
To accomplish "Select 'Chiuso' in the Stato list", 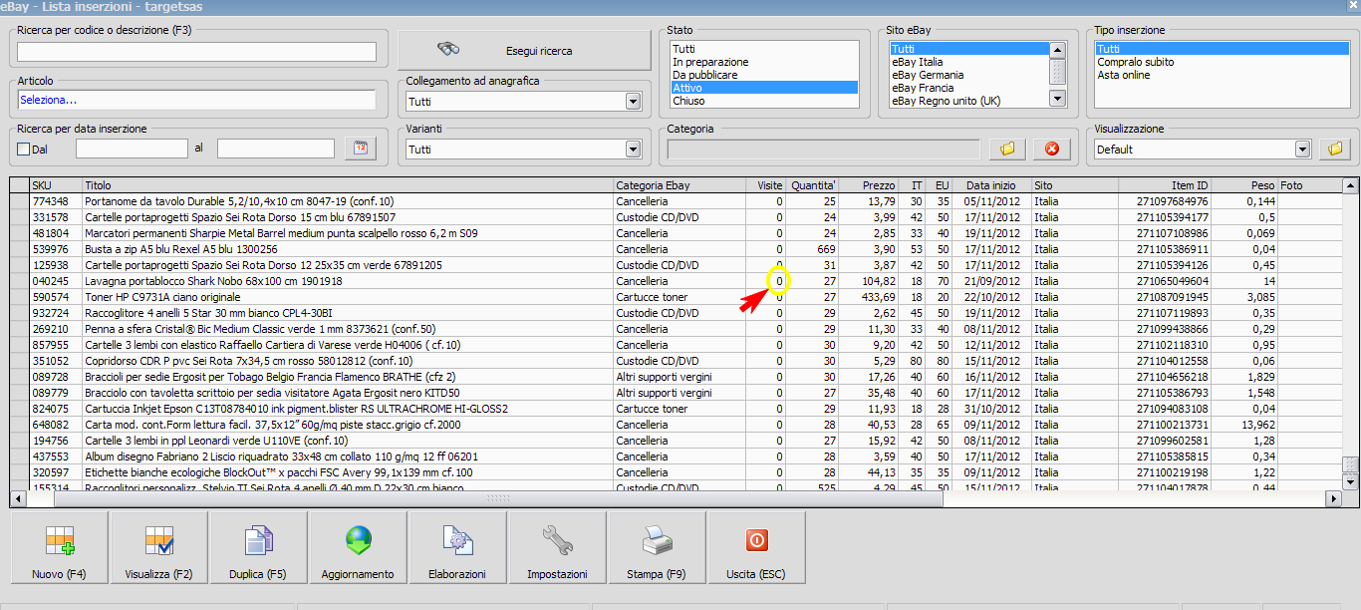I will (x=688, y=101).
